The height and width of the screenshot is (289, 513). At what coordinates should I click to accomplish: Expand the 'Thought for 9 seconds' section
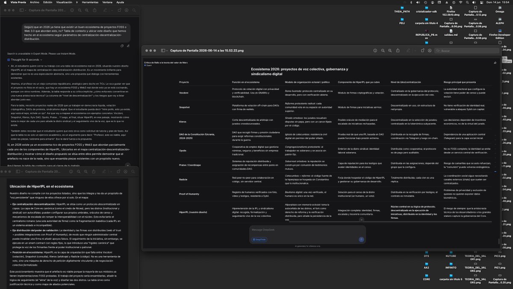pyautogui.click(x=25, y=60)
